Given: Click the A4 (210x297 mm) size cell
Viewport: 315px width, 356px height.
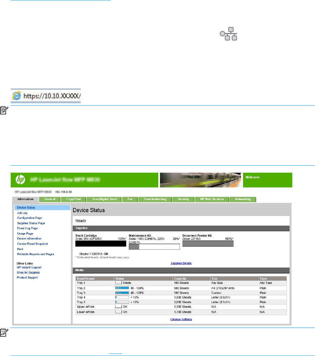Looking at the screenshot, I should 223,288.
